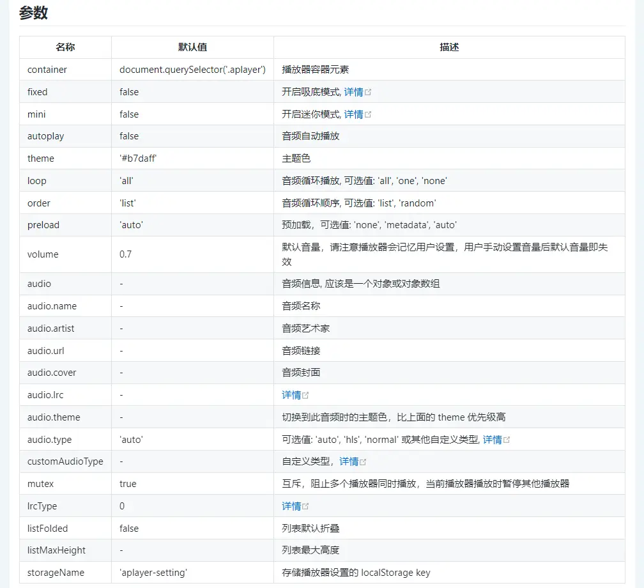The image size is (644, 588).
Task: Click the 描述 column header
Action: [x=449, y=47]
